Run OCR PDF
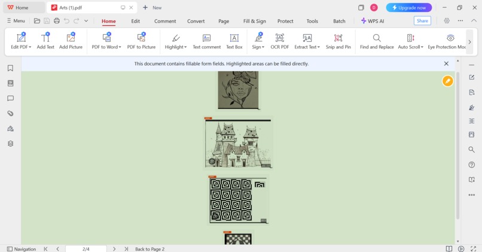 pyautogui.click(x=280, y=41)
